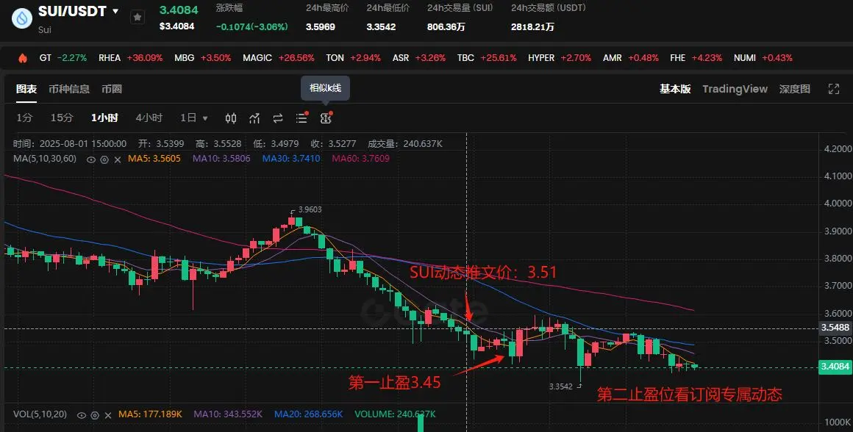Open the list settings icon with red dot
The height and width of the screenshot is (432, 853).
click(x=302, y=118)
